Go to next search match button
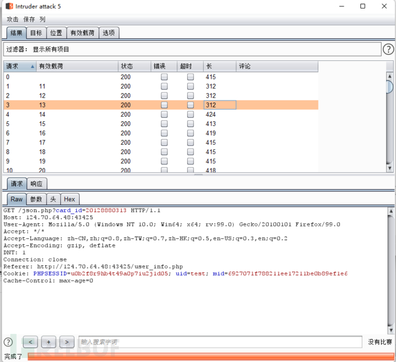The width and height of the screenshot is (396, 362). pos(67,342)
